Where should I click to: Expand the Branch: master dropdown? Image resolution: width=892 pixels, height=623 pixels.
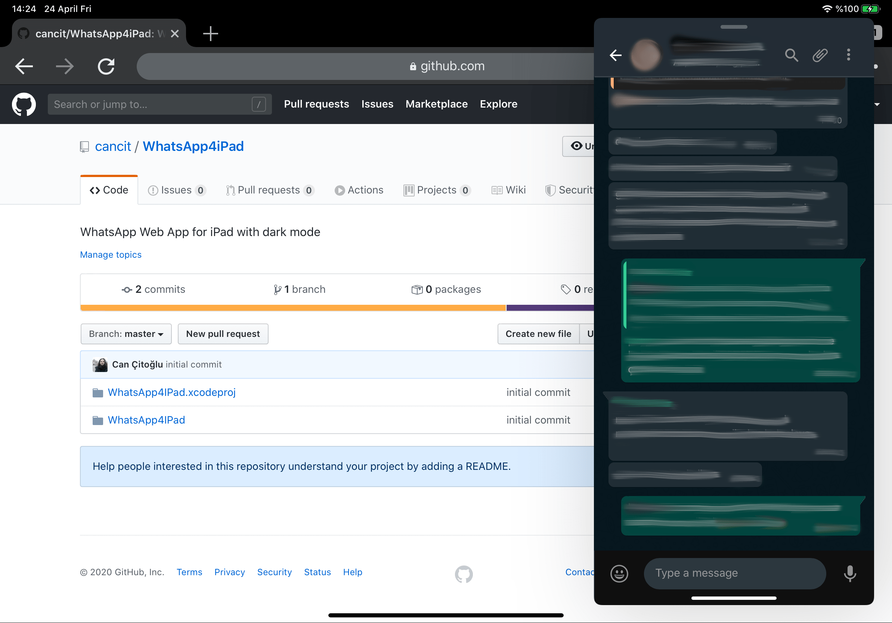pos(126,334)
